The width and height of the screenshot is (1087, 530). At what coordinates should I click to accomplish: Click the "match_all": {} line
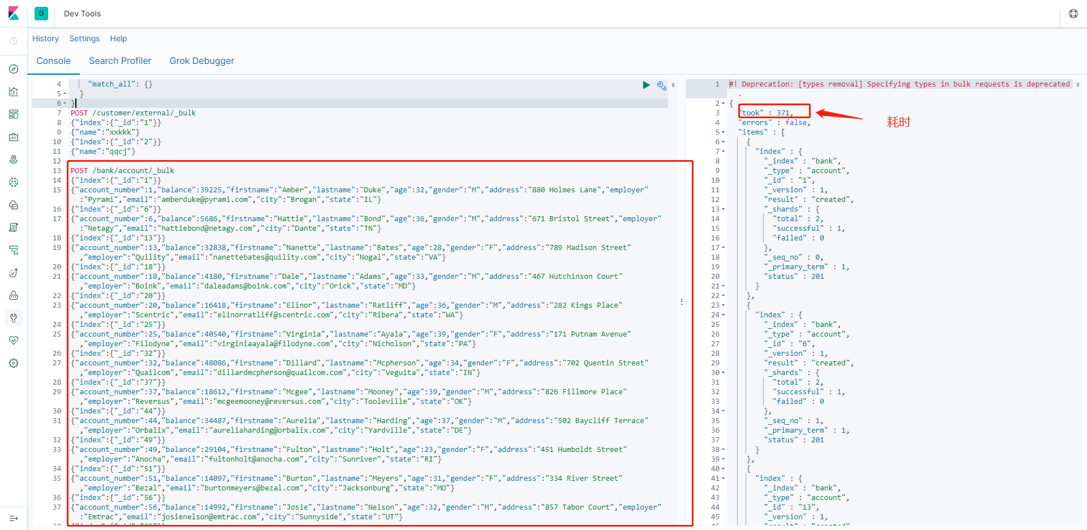120,84
